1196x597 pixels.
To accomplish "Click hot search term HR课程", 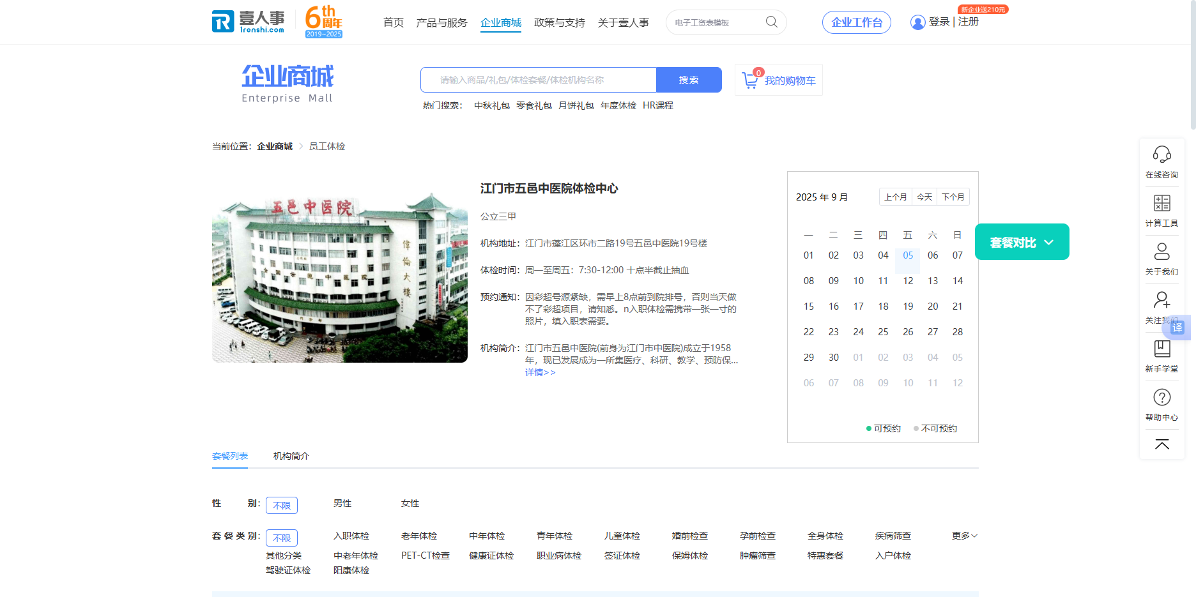I will (658, 105).
